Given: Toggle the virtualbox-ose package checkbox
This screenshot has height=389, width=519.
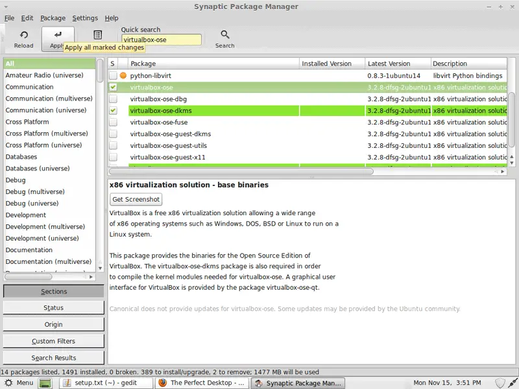Looking at the screenshot, I should point(113,88).
